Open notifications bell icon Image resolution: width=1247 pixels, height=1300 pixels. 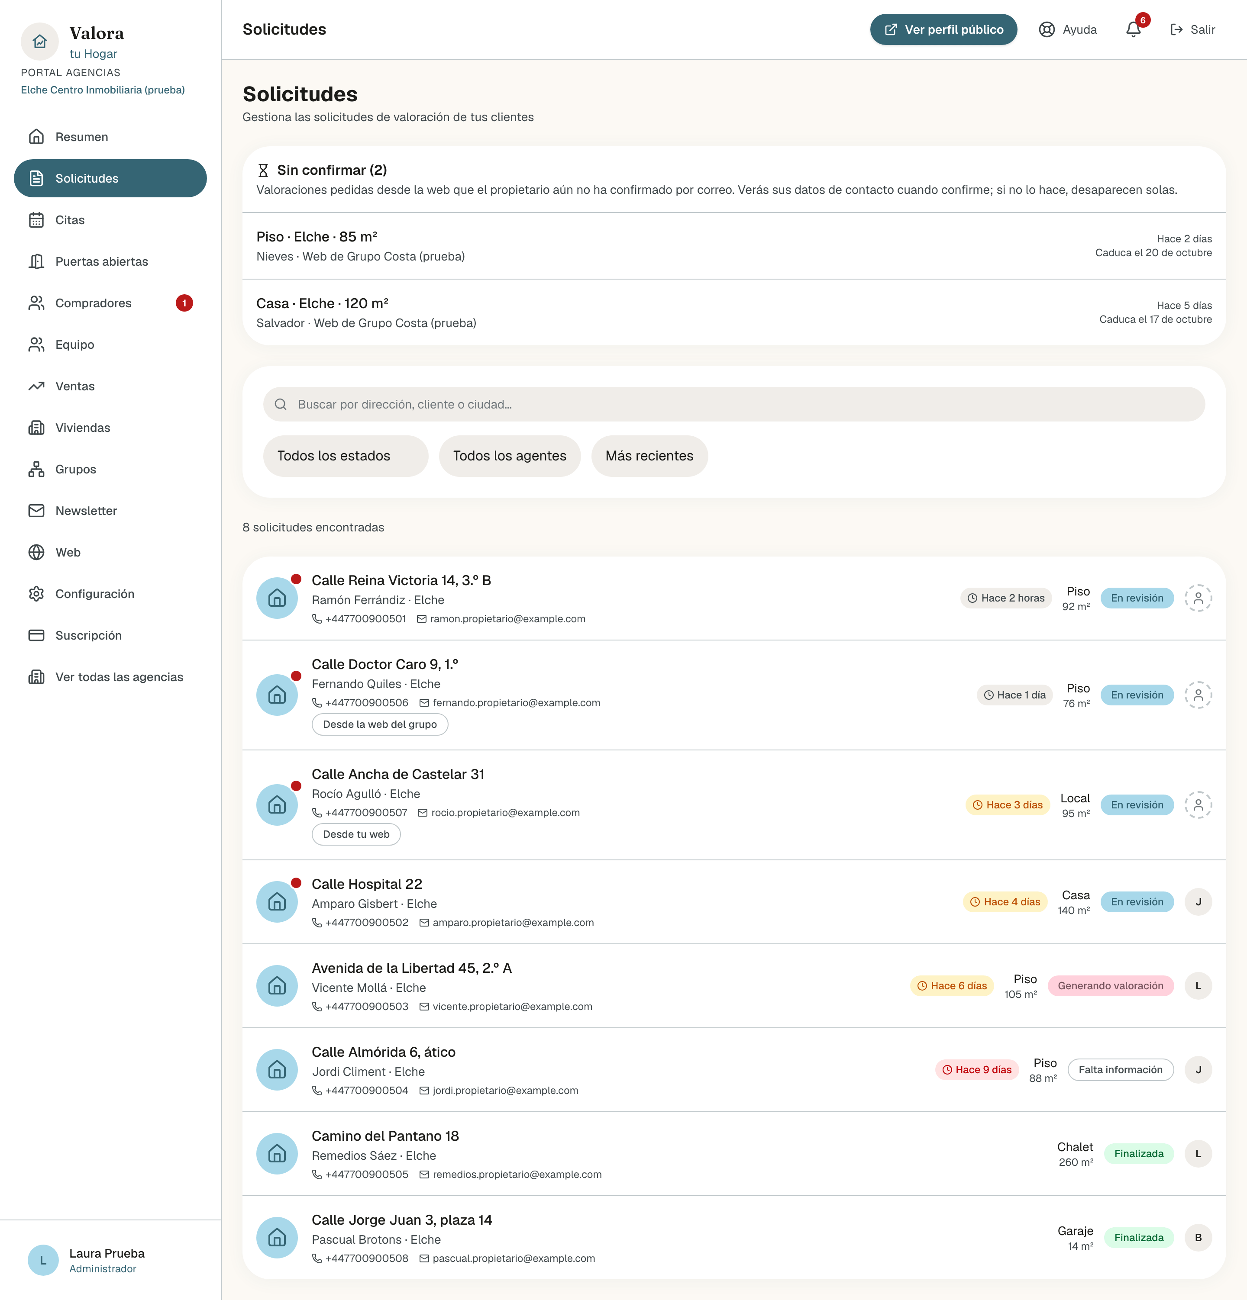point(1134,30)
